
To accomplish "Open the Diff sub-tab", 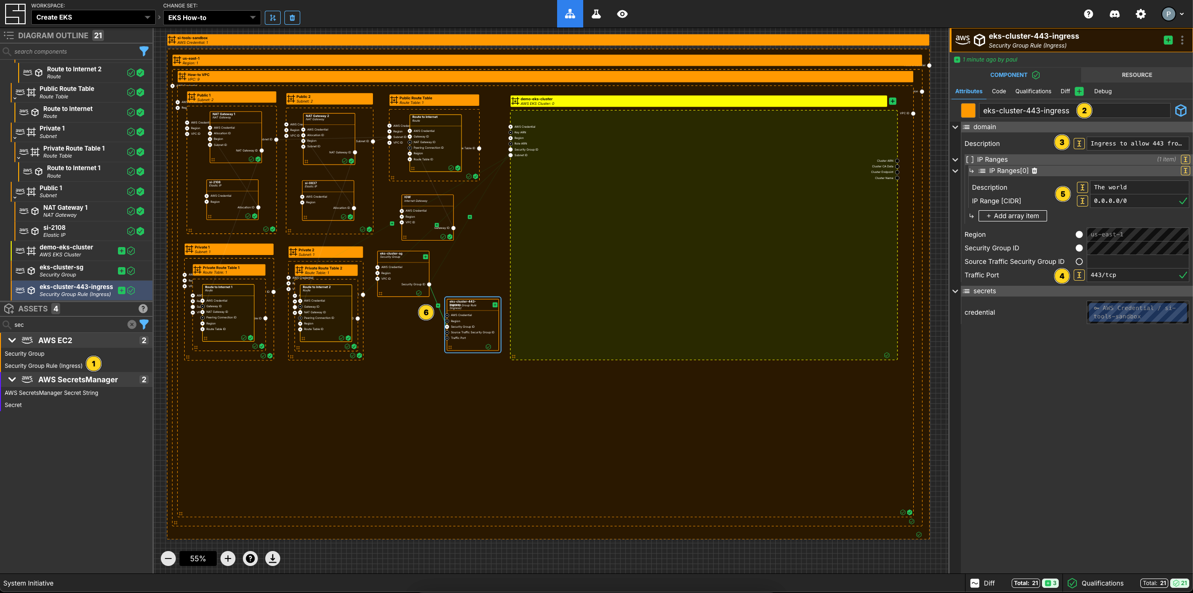I will [1066, 91].
